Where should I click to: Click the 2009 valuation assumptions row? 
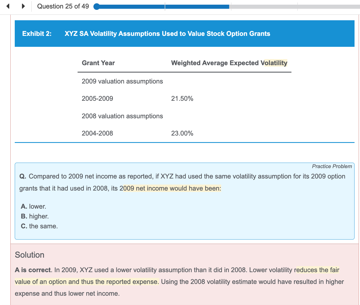pos(122,81)
